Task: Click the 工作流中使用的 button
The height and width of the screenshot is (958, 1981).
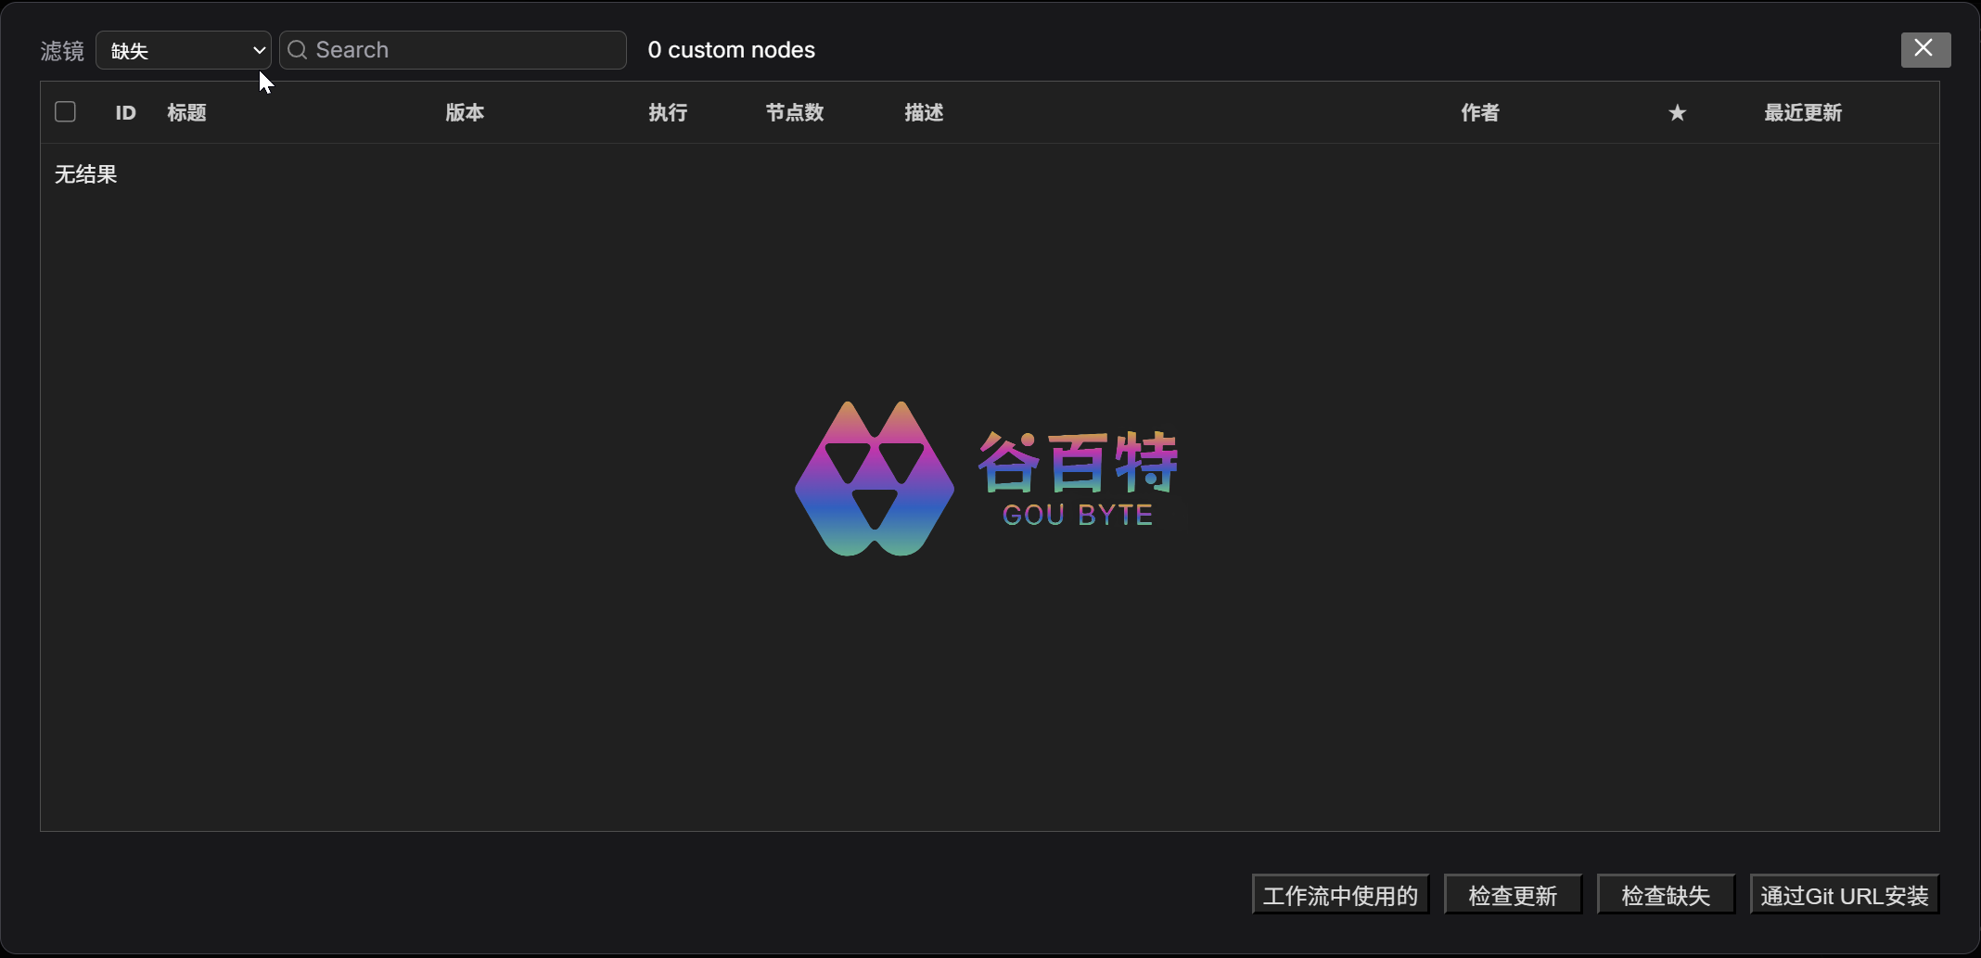Action: point(1340,895)
